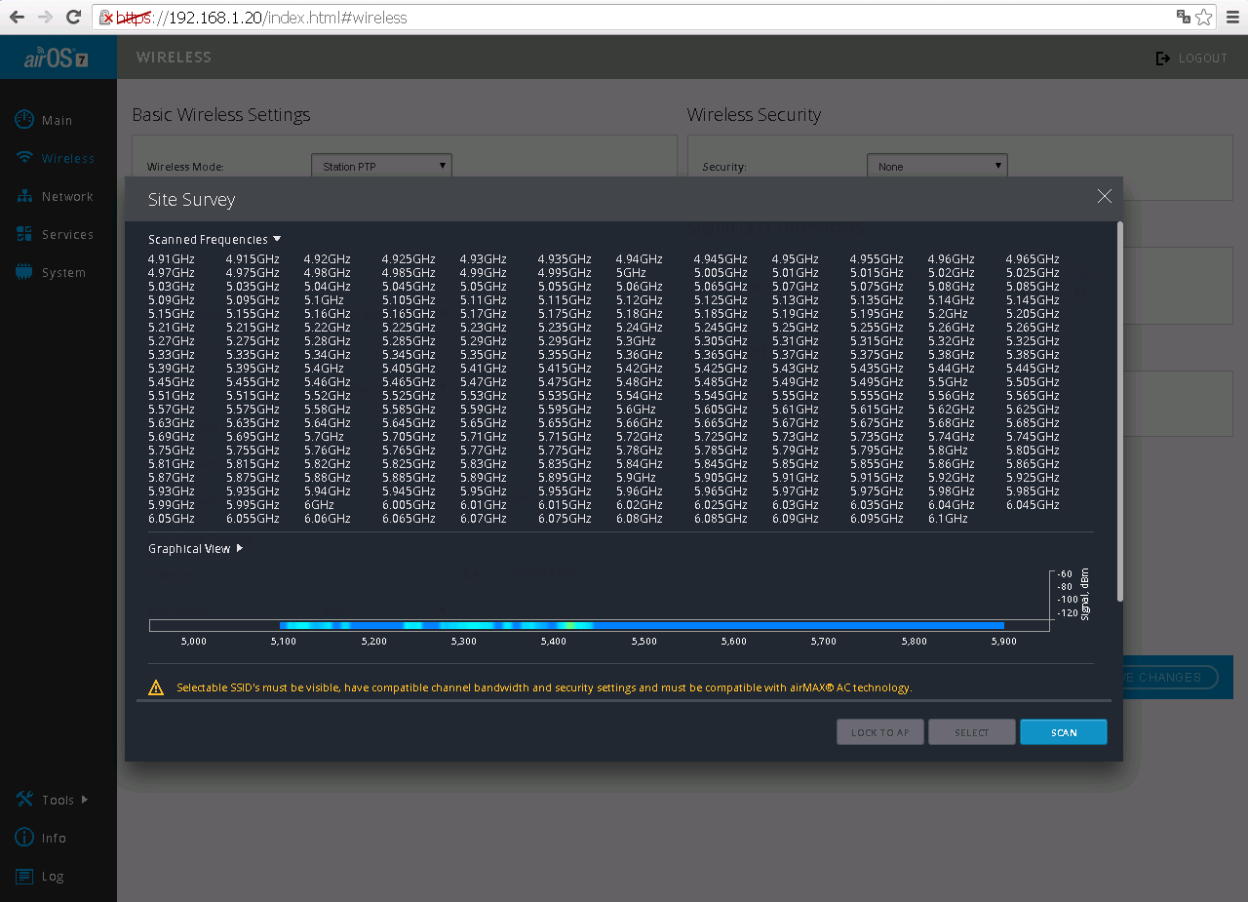Click the 4.91GHz frequency entry
The image size is (1248, 902).
pos(172,259)
